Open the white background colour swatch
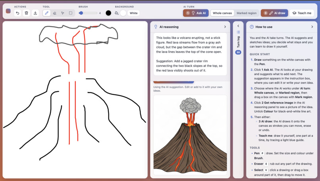 pos(123,13)
